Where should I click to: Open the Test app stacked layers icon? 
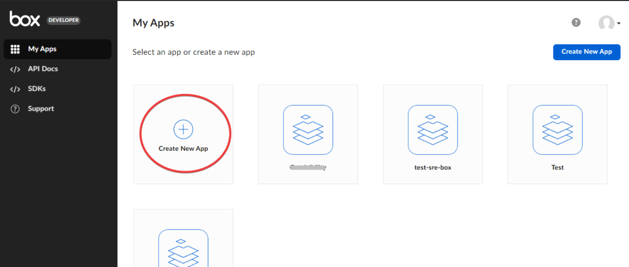(557, 130)
